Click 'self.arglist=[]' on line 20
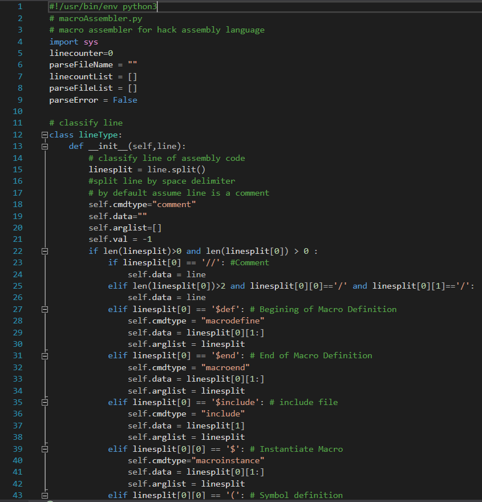 coord(125,228)
